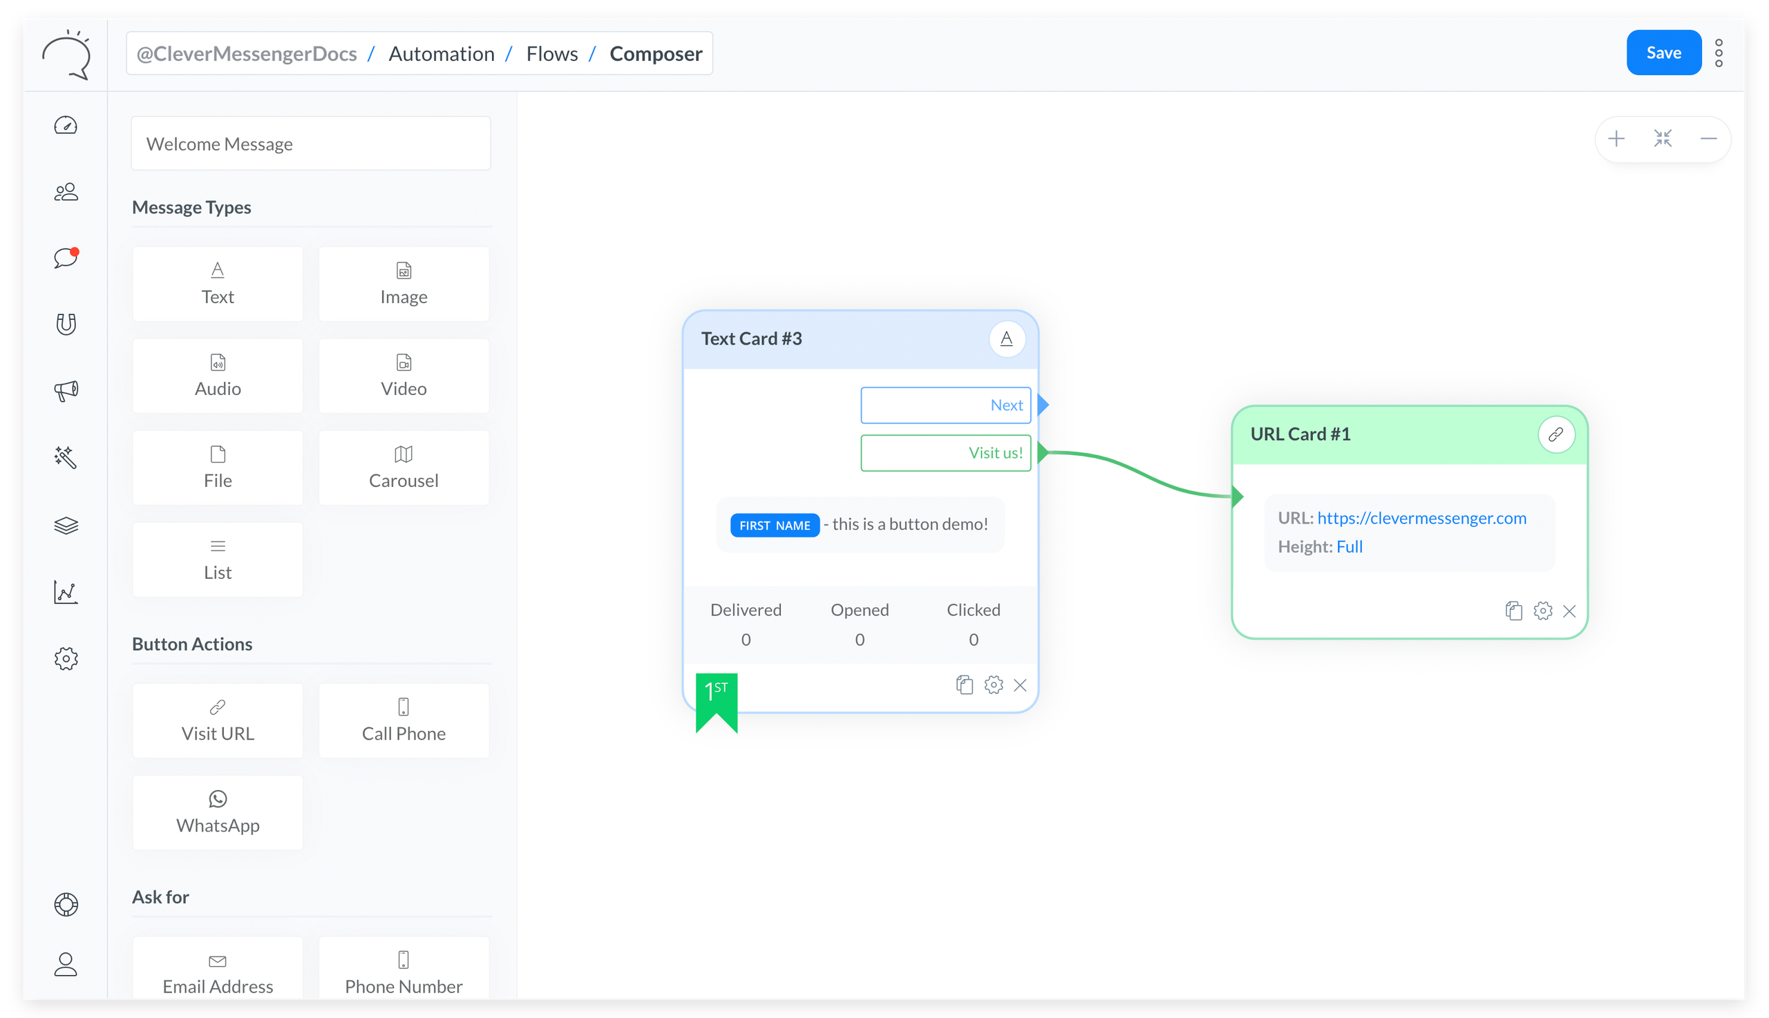The width and height of the screenshot is (1769, 1018).
Task: Open the magnet growth tools icon
Action: pos(66,324)
